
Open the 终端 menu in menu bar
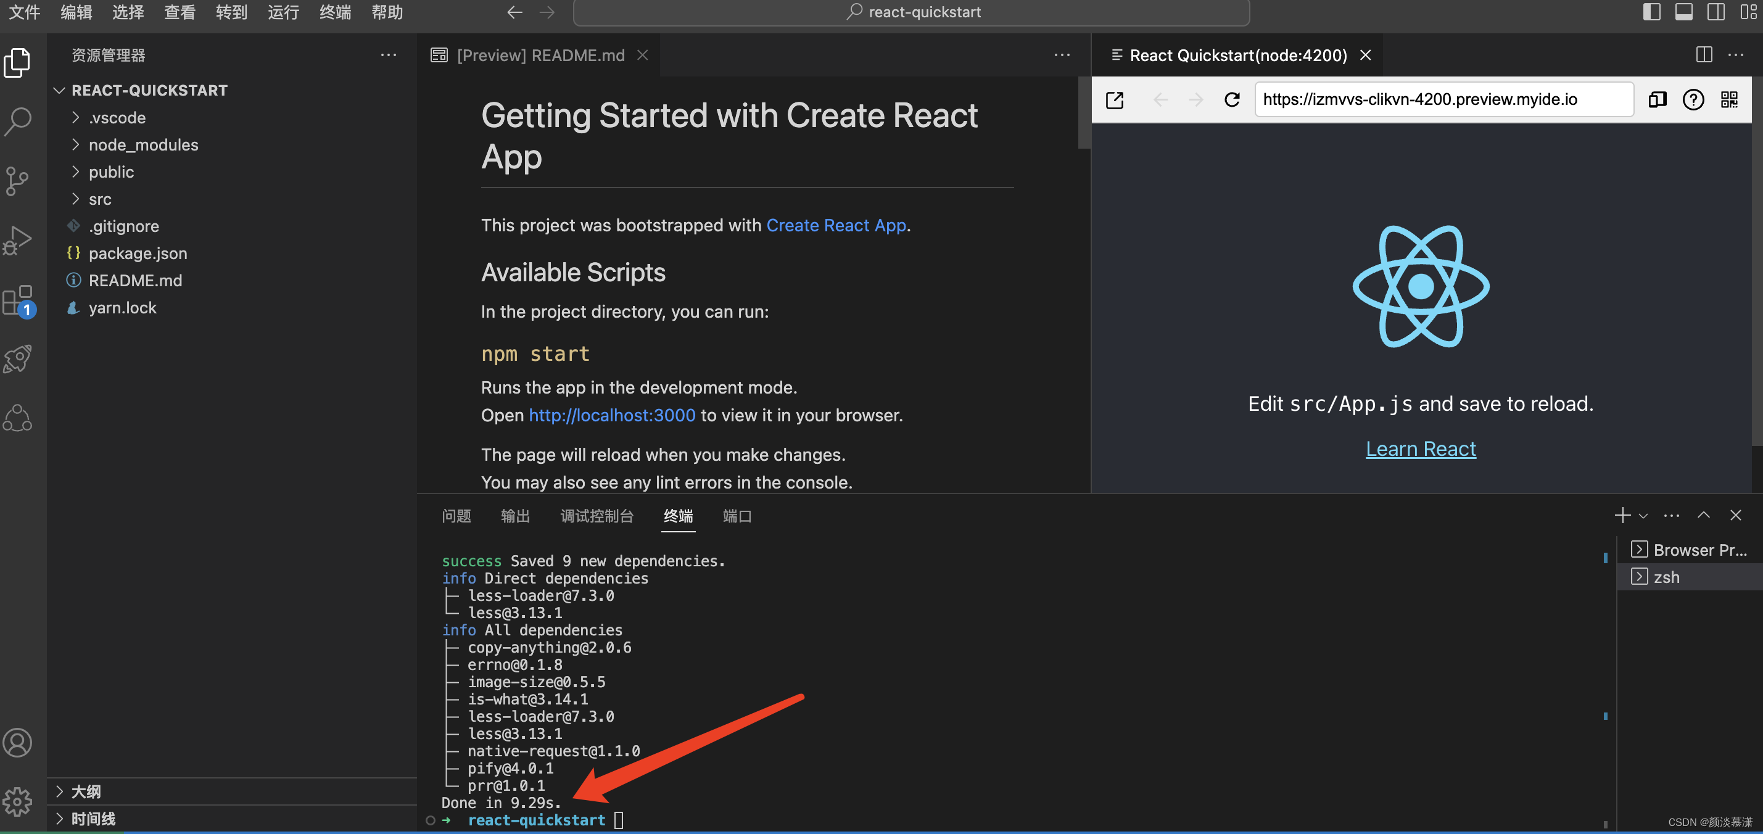[x=335, y=12]
